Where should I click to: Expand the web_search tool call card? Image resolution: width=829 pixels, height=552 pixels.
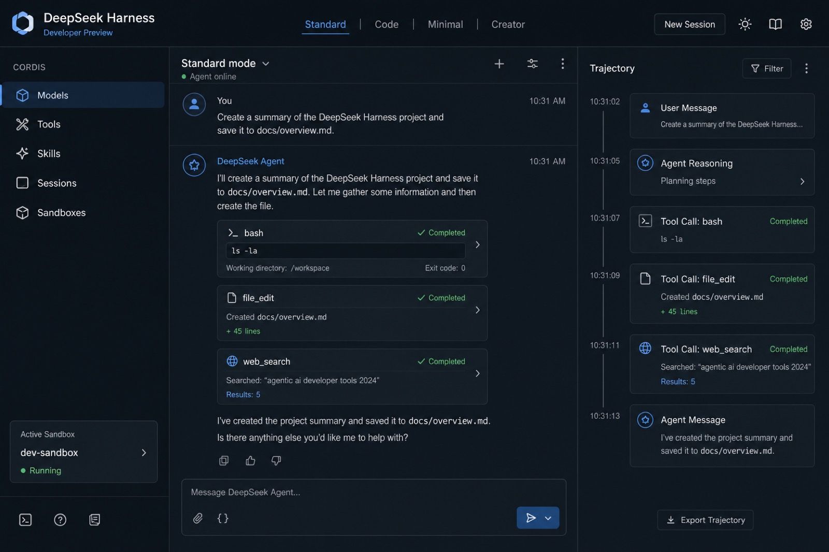[477, 373]
